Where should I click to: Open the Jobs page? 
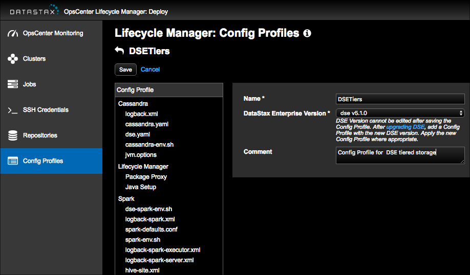51,84
